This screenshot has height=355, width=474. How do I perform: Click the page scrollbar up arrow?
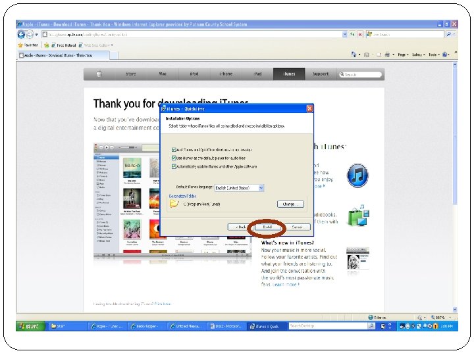click(455, 65)
